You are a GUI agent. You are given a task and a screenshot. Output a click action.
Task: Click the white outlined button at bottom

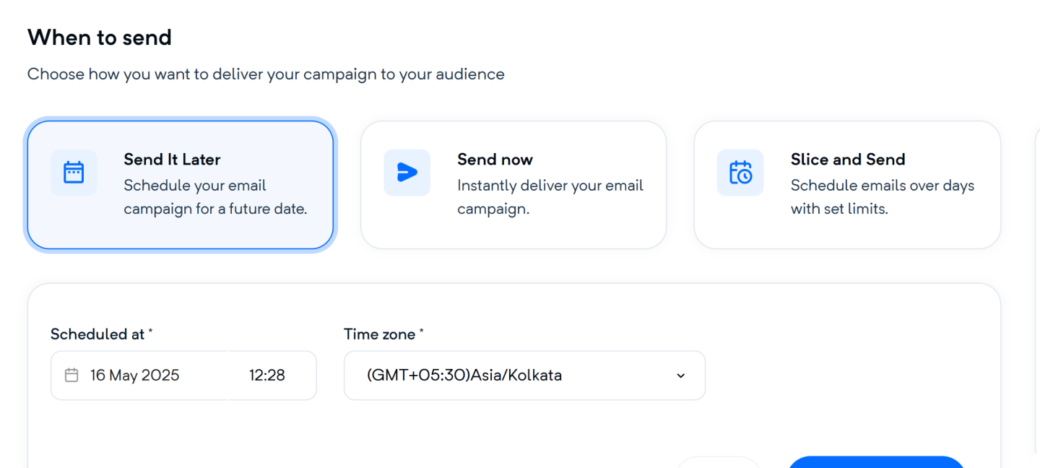coord(719,462)
